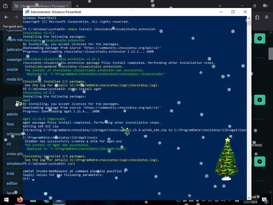Image resolution: width=273 pixels, height=205 pixels.
Task: Click the first green add-package plus button
Action: tap(260, 38)
